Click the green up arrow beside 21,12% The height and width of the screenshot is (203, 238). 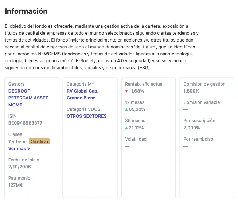(x=126, y=128)
